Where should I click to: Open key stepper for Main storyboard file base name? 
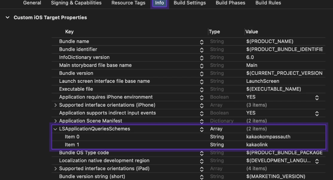(202, 66)
